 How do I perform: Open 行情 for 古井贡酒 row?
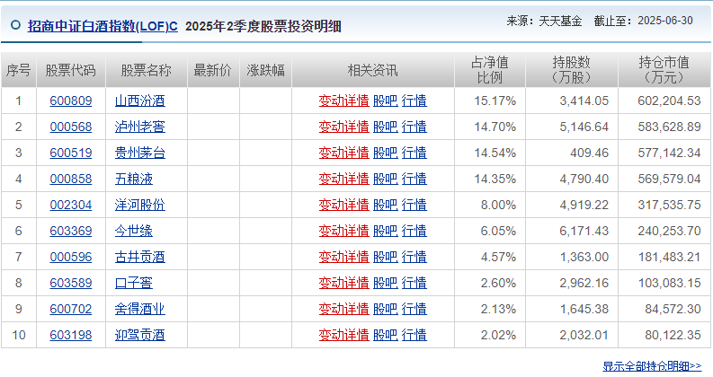coord(414,257)
